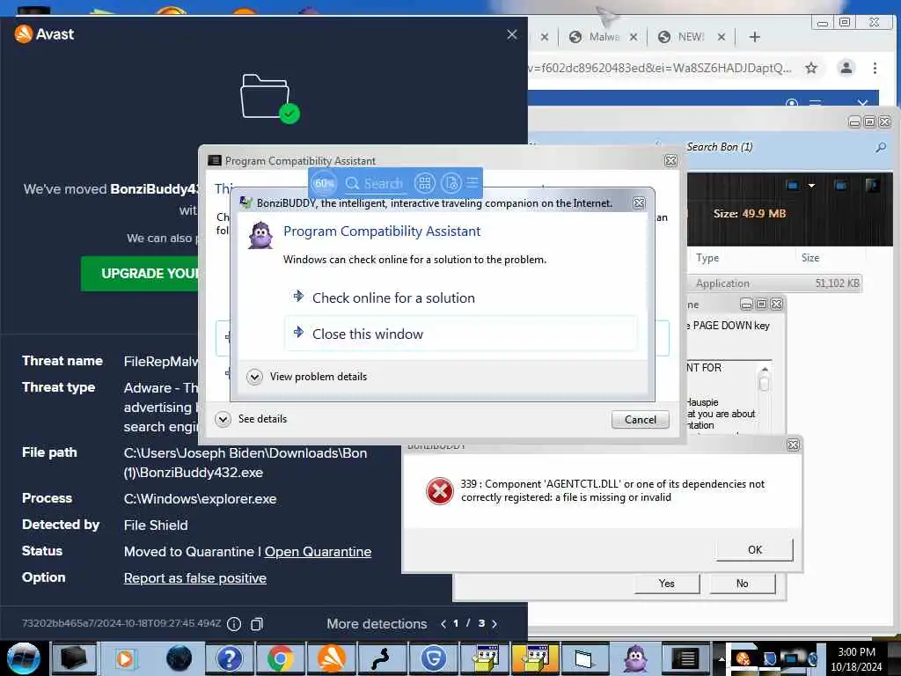
Task: Copy the Avast detection ID
Action: (257, 624)
